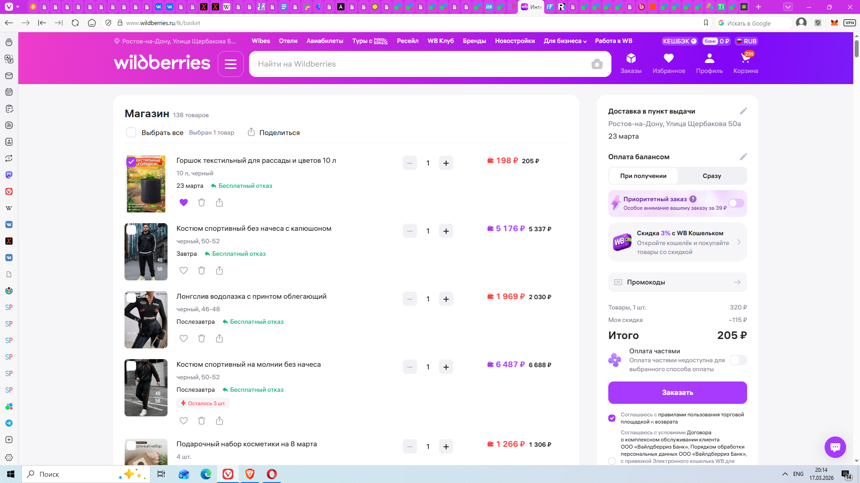Expand the WB Кошелёк discount chevron

click(739, 242)
